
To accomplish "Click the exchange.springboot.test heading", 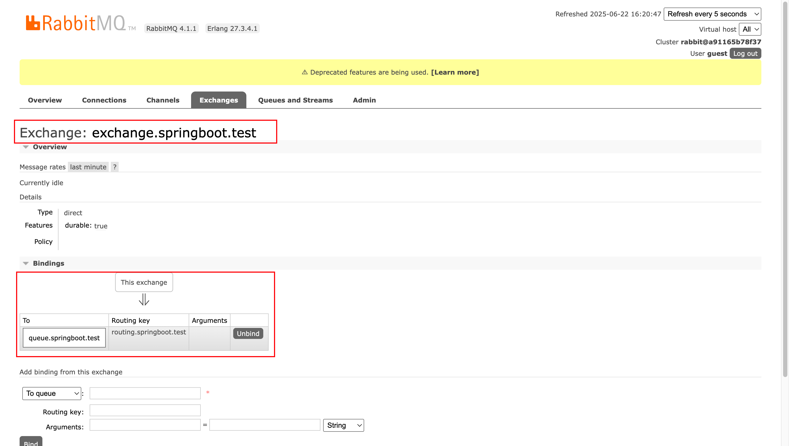I will coord(174,133).
